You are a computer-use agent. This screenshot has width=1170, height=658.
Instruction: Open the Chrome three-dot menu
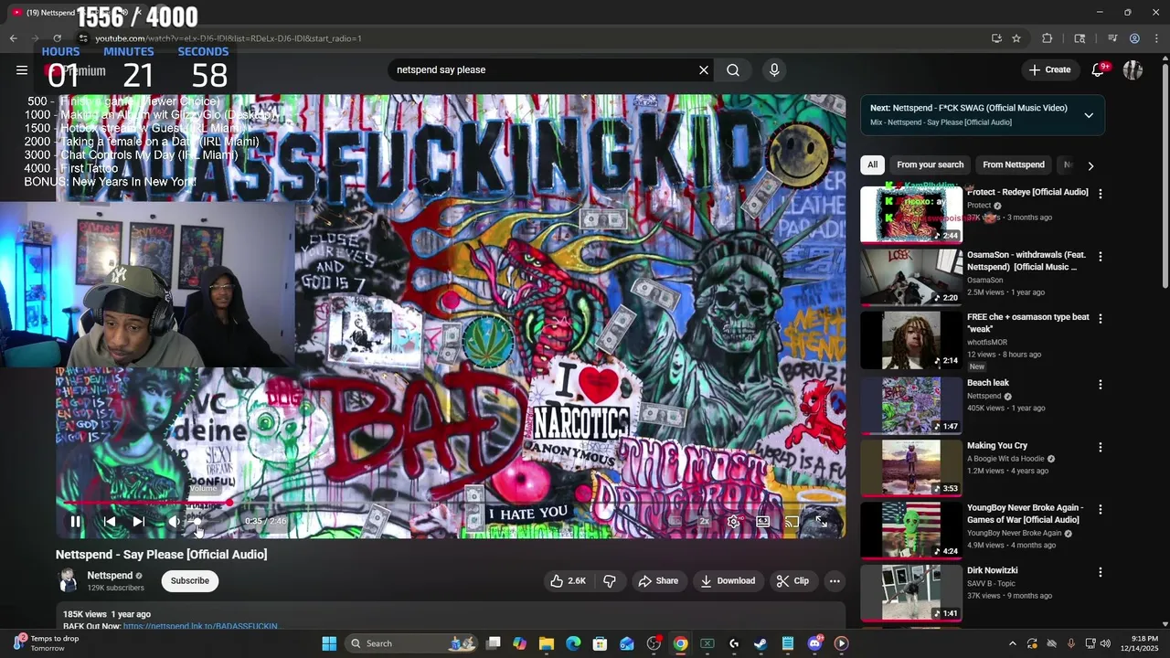click(x=1157, y=38)
